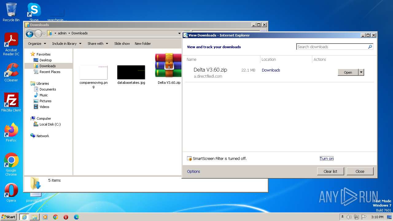
Task: Click Open button for Delta V3.60.zip
Action: click(x=348, y=72)
